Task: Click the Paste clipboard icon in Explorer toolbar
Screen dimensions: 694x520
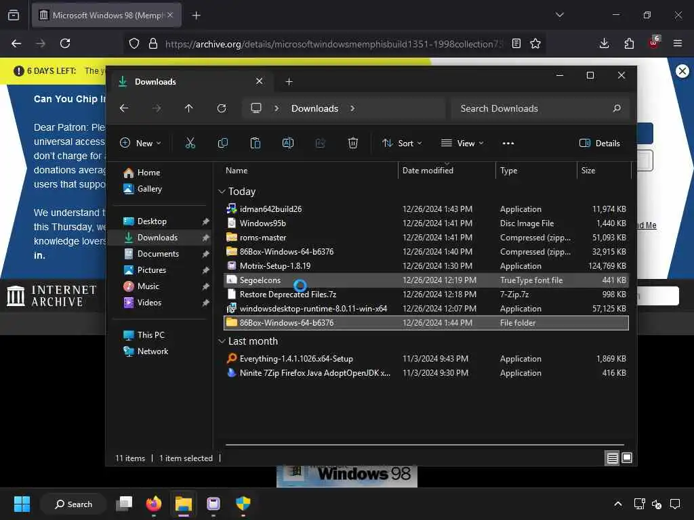Action: click(256, 143)
